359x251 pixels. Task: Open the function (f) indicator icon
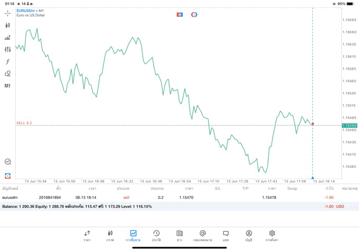(8, 62)
